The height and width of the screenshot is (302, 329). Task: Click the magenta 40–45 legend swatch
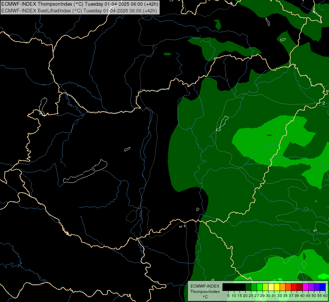point(305,287)
